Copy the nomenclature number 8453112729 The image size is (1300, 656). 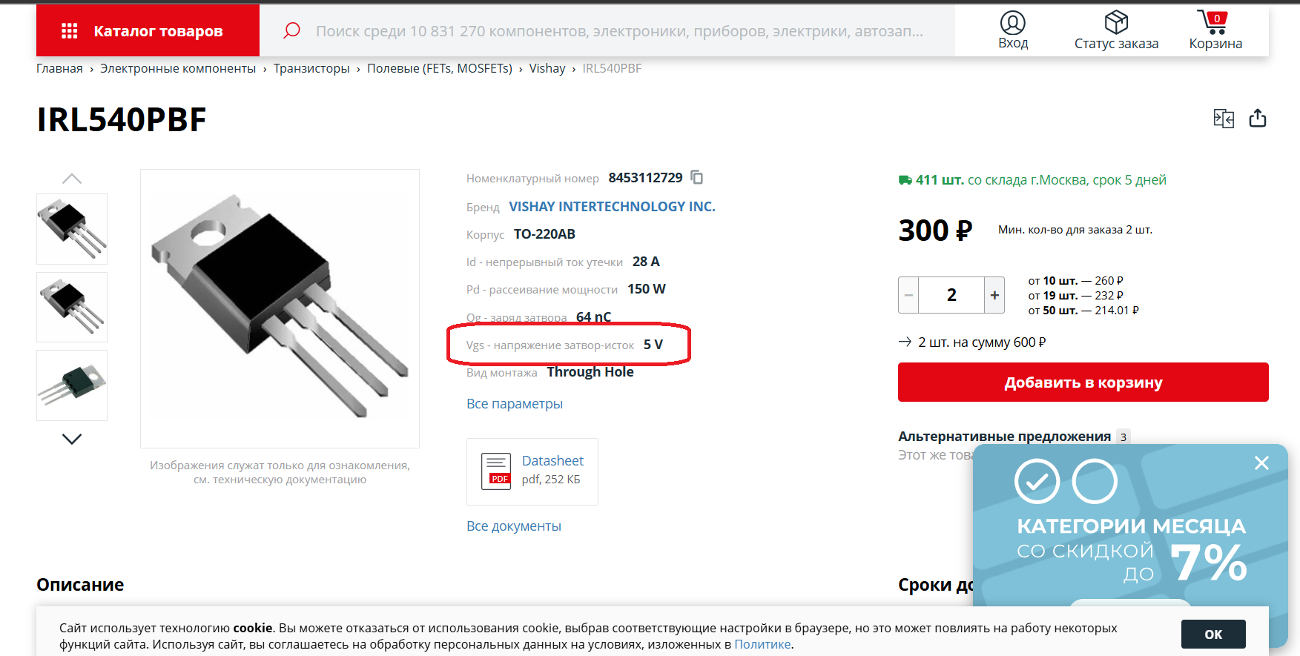tap(697, 177)
